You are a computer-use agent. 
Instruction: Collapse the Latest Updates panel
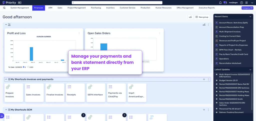pyautogui.click(x=250, y=70)
